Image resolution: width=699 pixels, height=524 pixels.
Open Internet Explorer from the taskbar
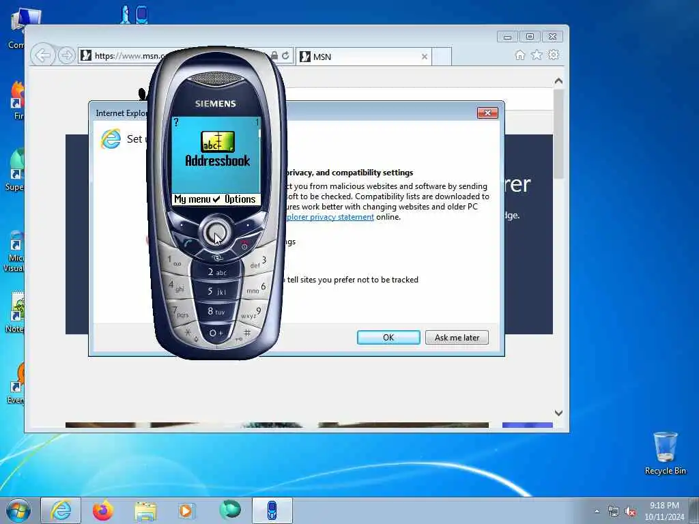(x=61, y=510)
